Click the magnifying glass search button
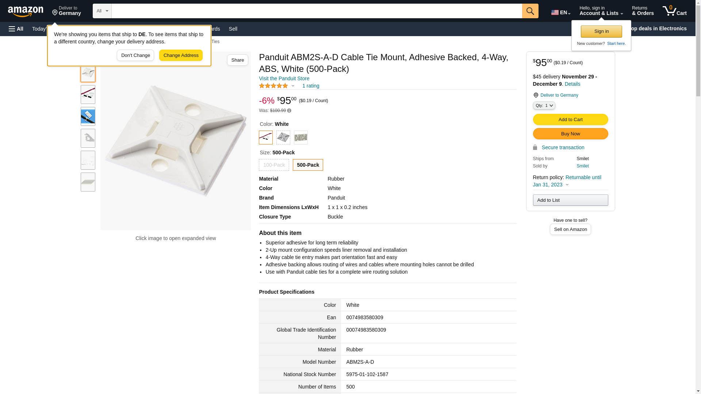 coord(530,11)
